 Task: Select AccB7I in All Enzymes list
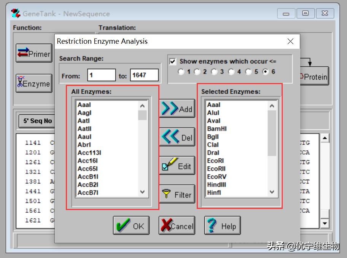88,193
